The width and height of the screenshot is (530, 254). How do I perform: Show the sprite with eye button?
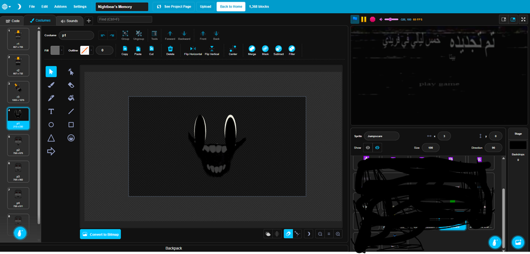click(367, 148)
